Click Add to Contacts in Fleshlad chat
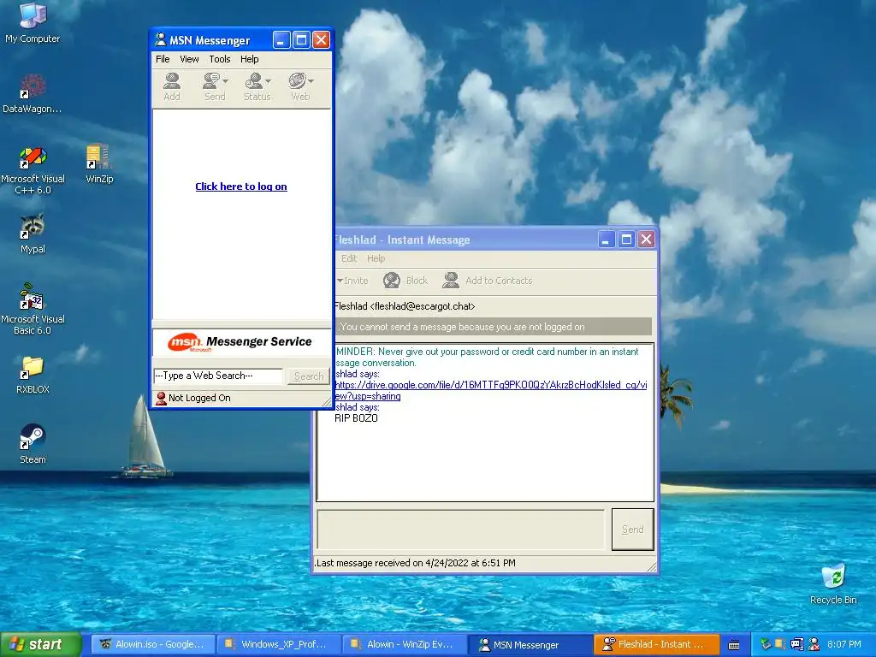This screenshot has height=657, width=876. tap(487, 281)
